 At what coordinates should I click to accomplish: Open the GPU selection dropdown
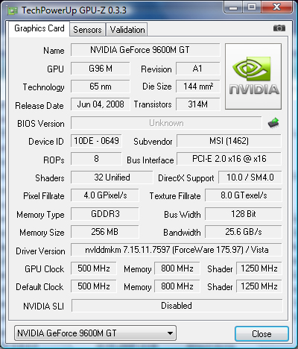pyautogui.click(x=95, y=333)
